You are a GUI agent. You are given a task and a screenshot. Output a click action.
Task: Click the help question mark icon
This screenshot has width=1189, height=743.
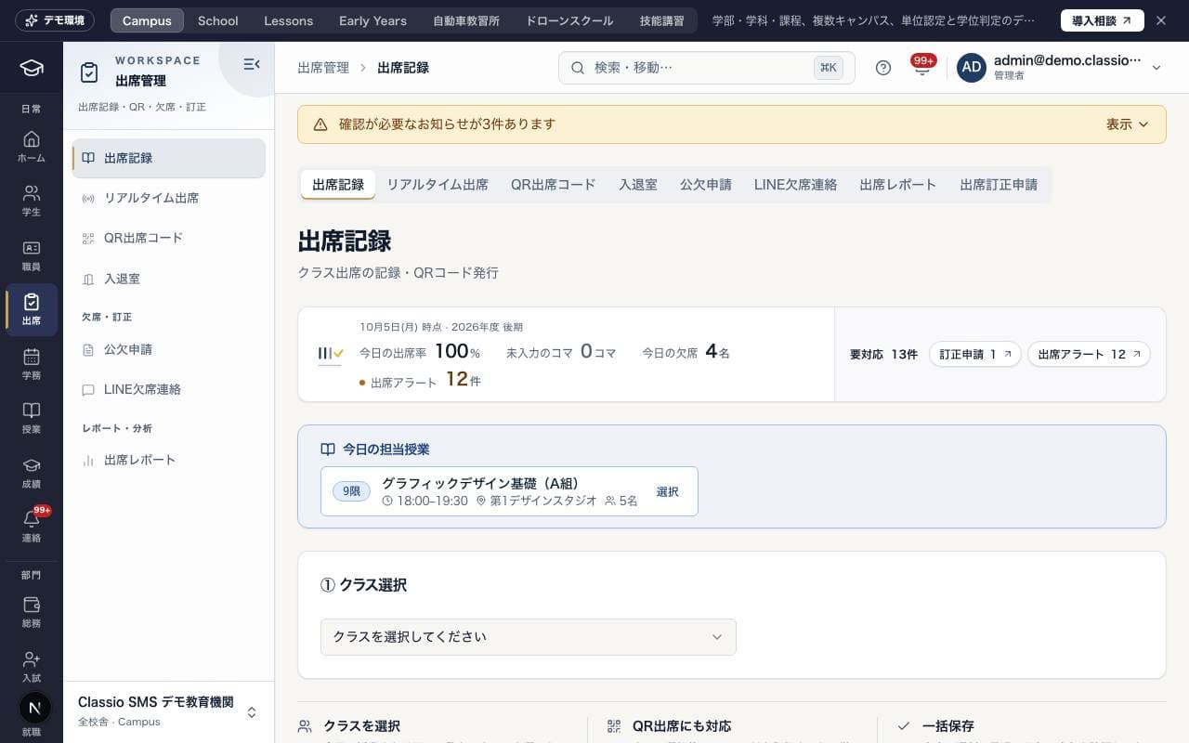(883, 68)
